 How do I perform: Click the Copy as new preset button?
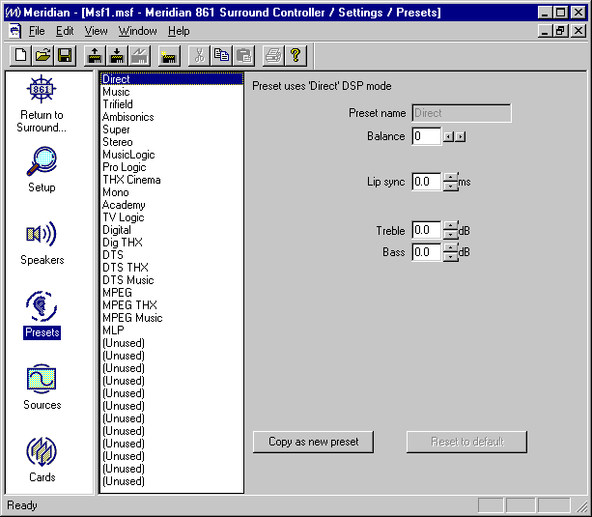coord(313,442)
